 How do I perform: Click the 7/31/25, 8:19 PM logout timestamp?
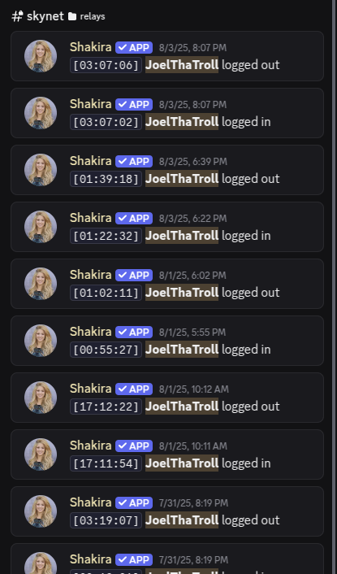(193, 503)
